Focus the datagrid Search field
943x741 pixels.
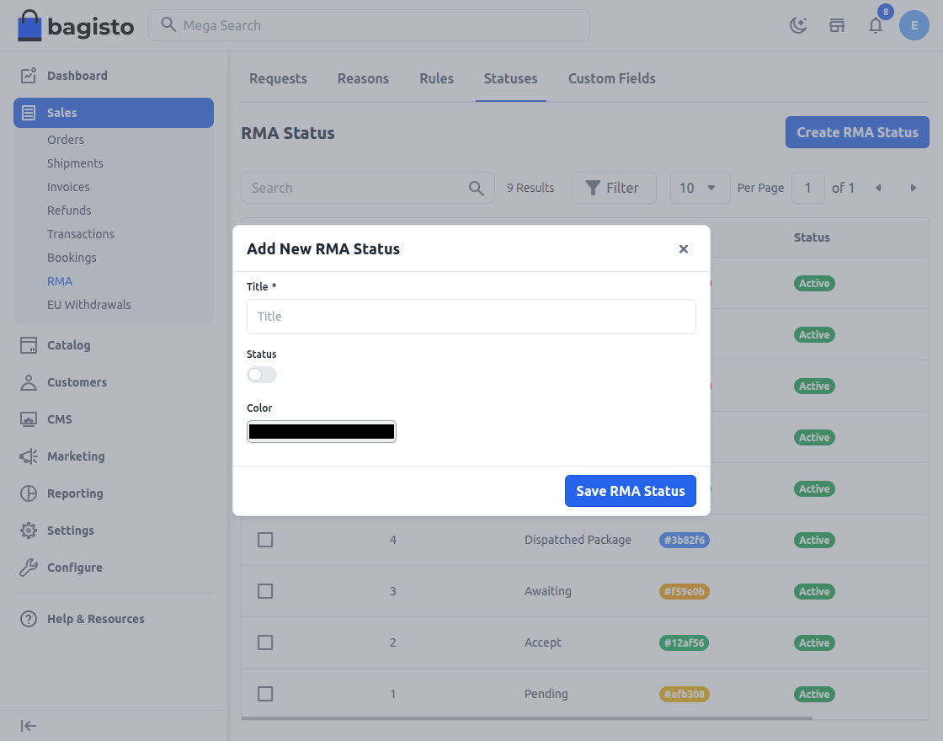point(367,189)
